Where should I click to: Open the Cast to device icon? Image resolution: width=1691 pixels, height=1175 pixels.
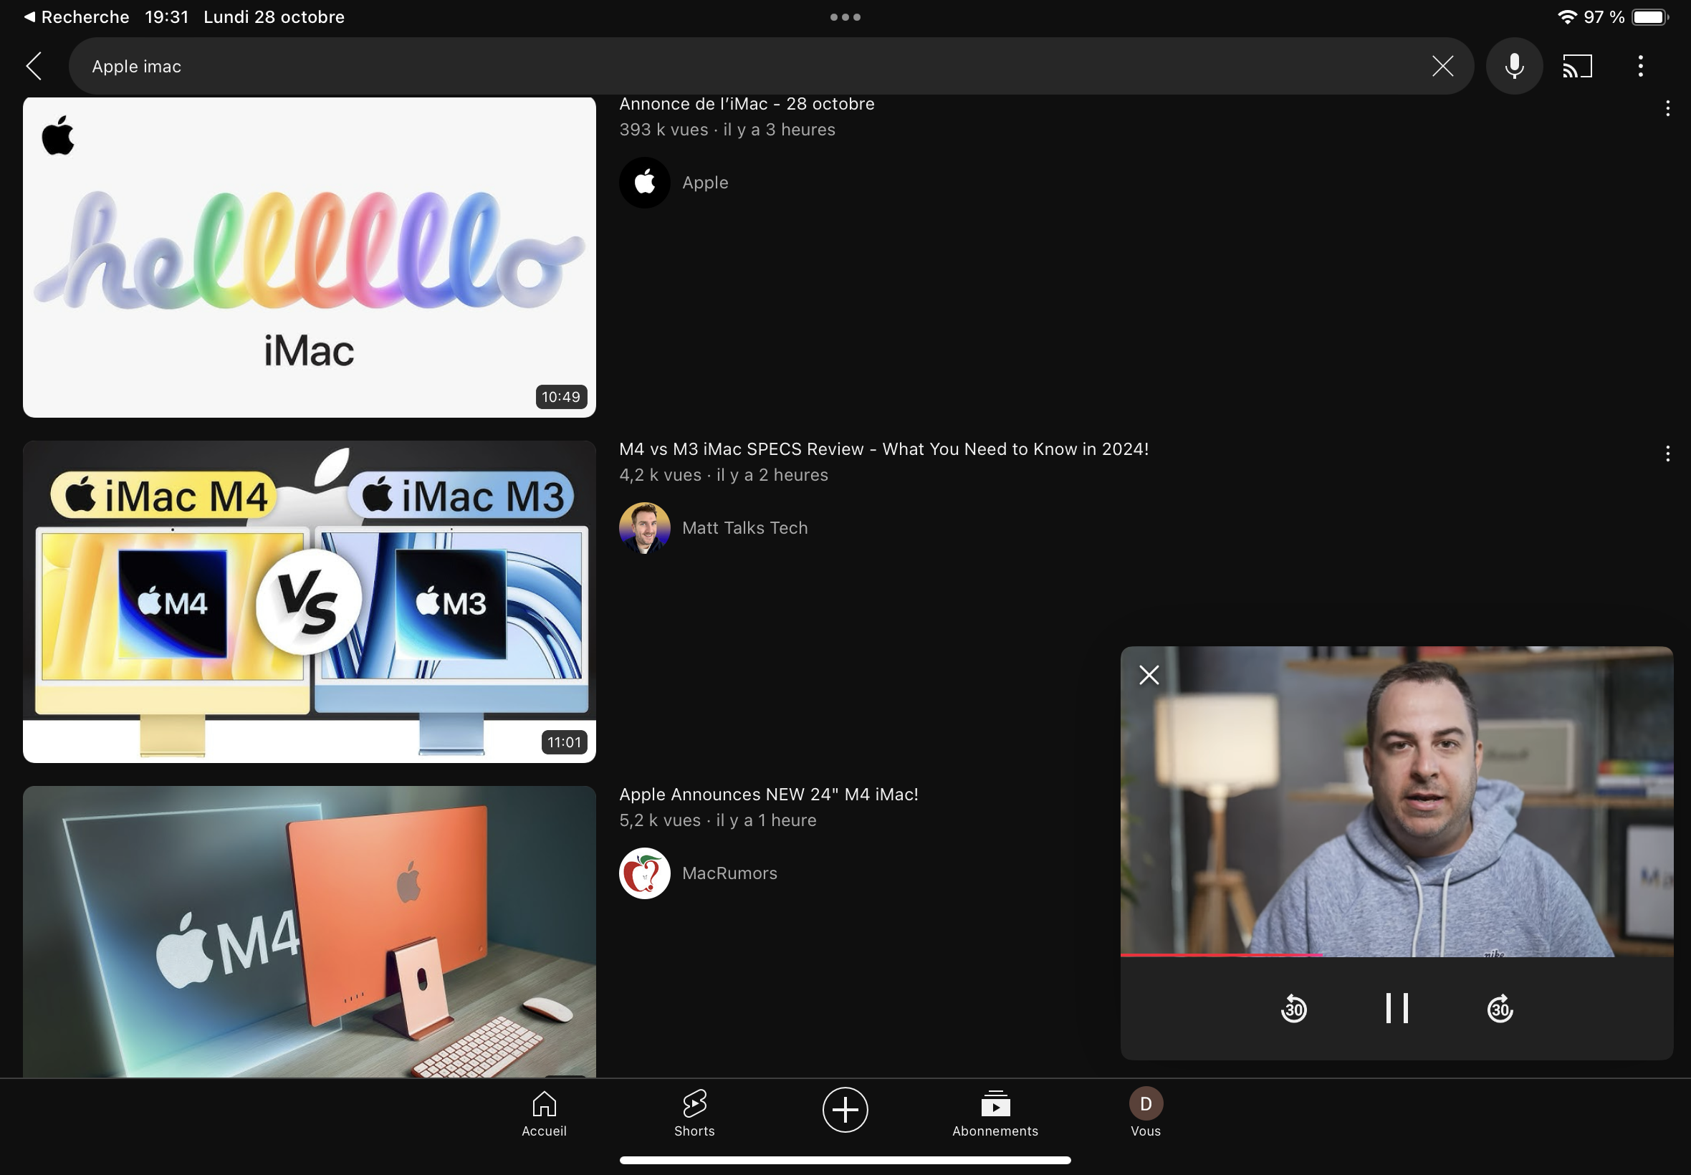click(1577, 66)
